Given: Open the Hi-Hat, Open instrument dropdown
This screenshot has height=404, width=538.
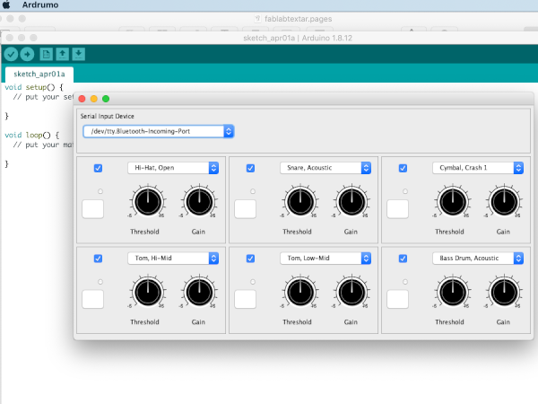Looking at the screenshot, I should pos(173,168).
